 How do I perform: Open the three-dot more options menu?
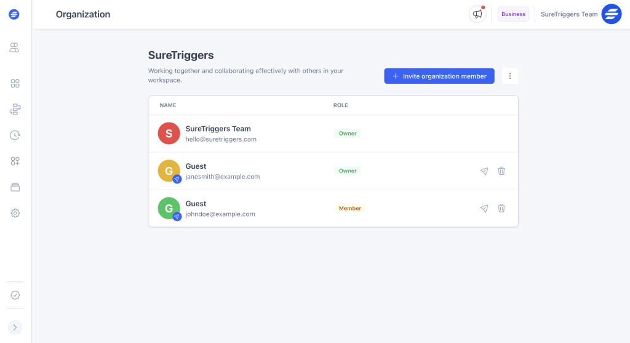510,76
